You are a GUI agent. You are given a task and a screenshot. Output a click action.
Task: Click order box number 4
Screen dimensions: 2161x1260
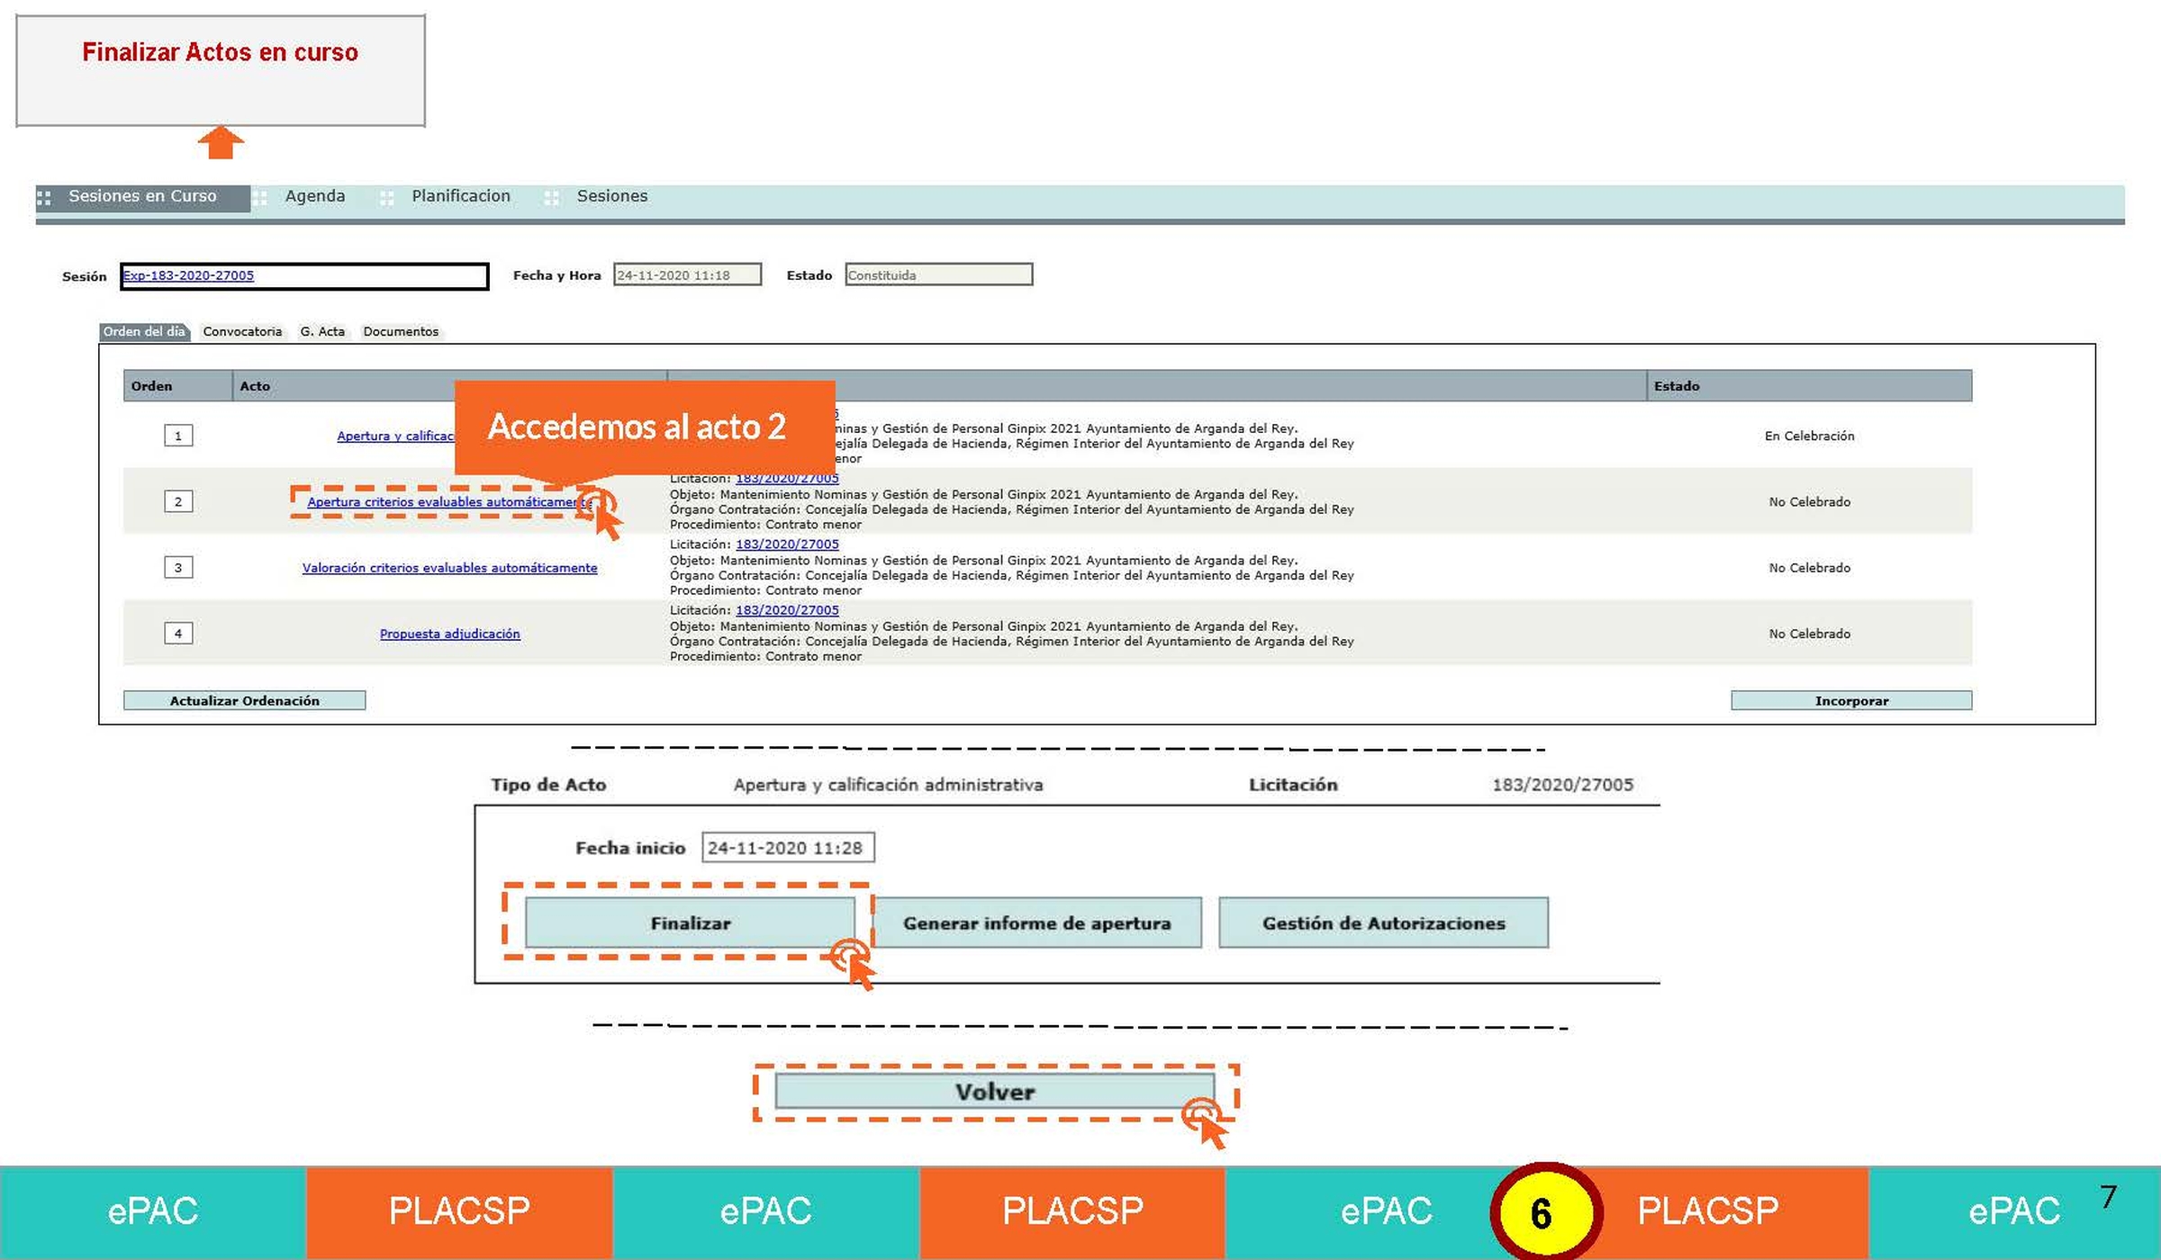178,633
